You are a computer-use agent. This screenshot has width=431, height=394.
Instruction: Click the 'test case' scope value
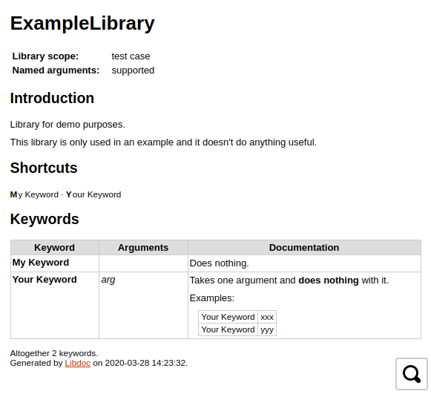pos(131,56)
